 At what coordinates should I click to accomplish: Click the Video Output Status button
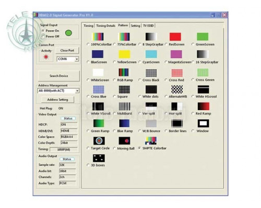pos(68,119)
